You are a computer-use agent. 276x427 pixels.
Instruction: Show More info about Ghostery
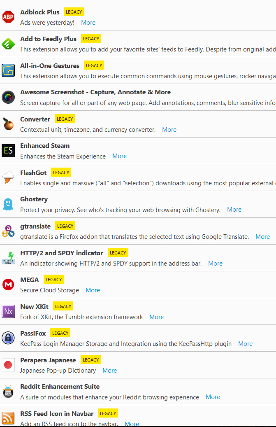pos(234,210)
